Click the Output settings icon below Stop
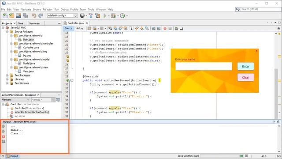This screenshot has height=159, width=282. pyautogui.click(x=4, y=142)
